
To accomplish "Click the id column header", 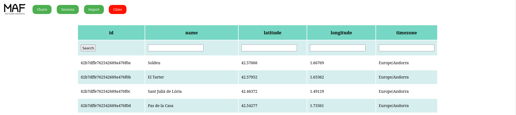I will 111,33.
